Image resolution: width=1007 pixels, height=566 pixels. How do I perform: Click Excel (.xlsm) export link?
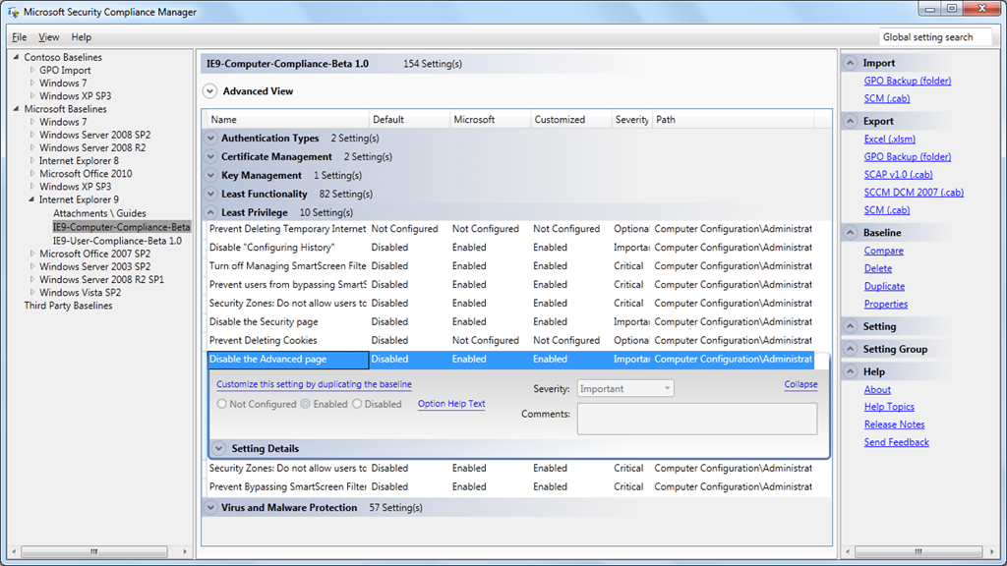(x=889, y=139)
